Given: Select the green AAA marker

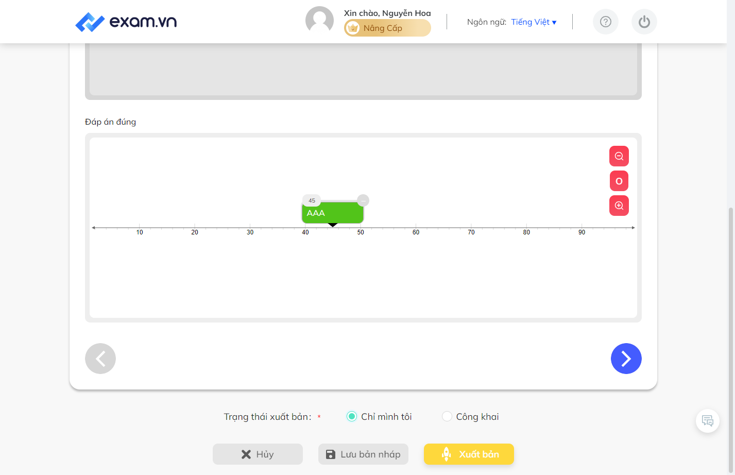Looking at the screenshot, I should (333, 213).
